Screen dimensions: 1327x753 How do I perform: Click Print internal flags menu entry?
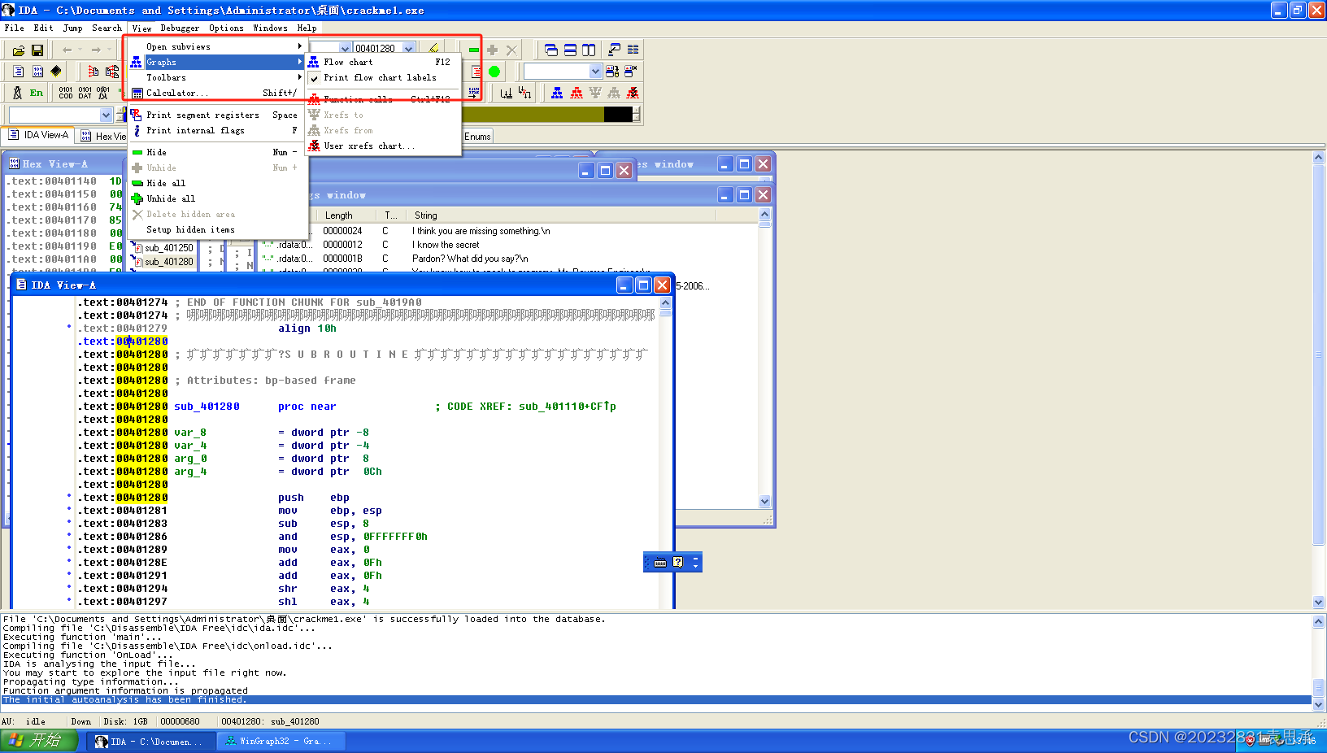point(217,130)
